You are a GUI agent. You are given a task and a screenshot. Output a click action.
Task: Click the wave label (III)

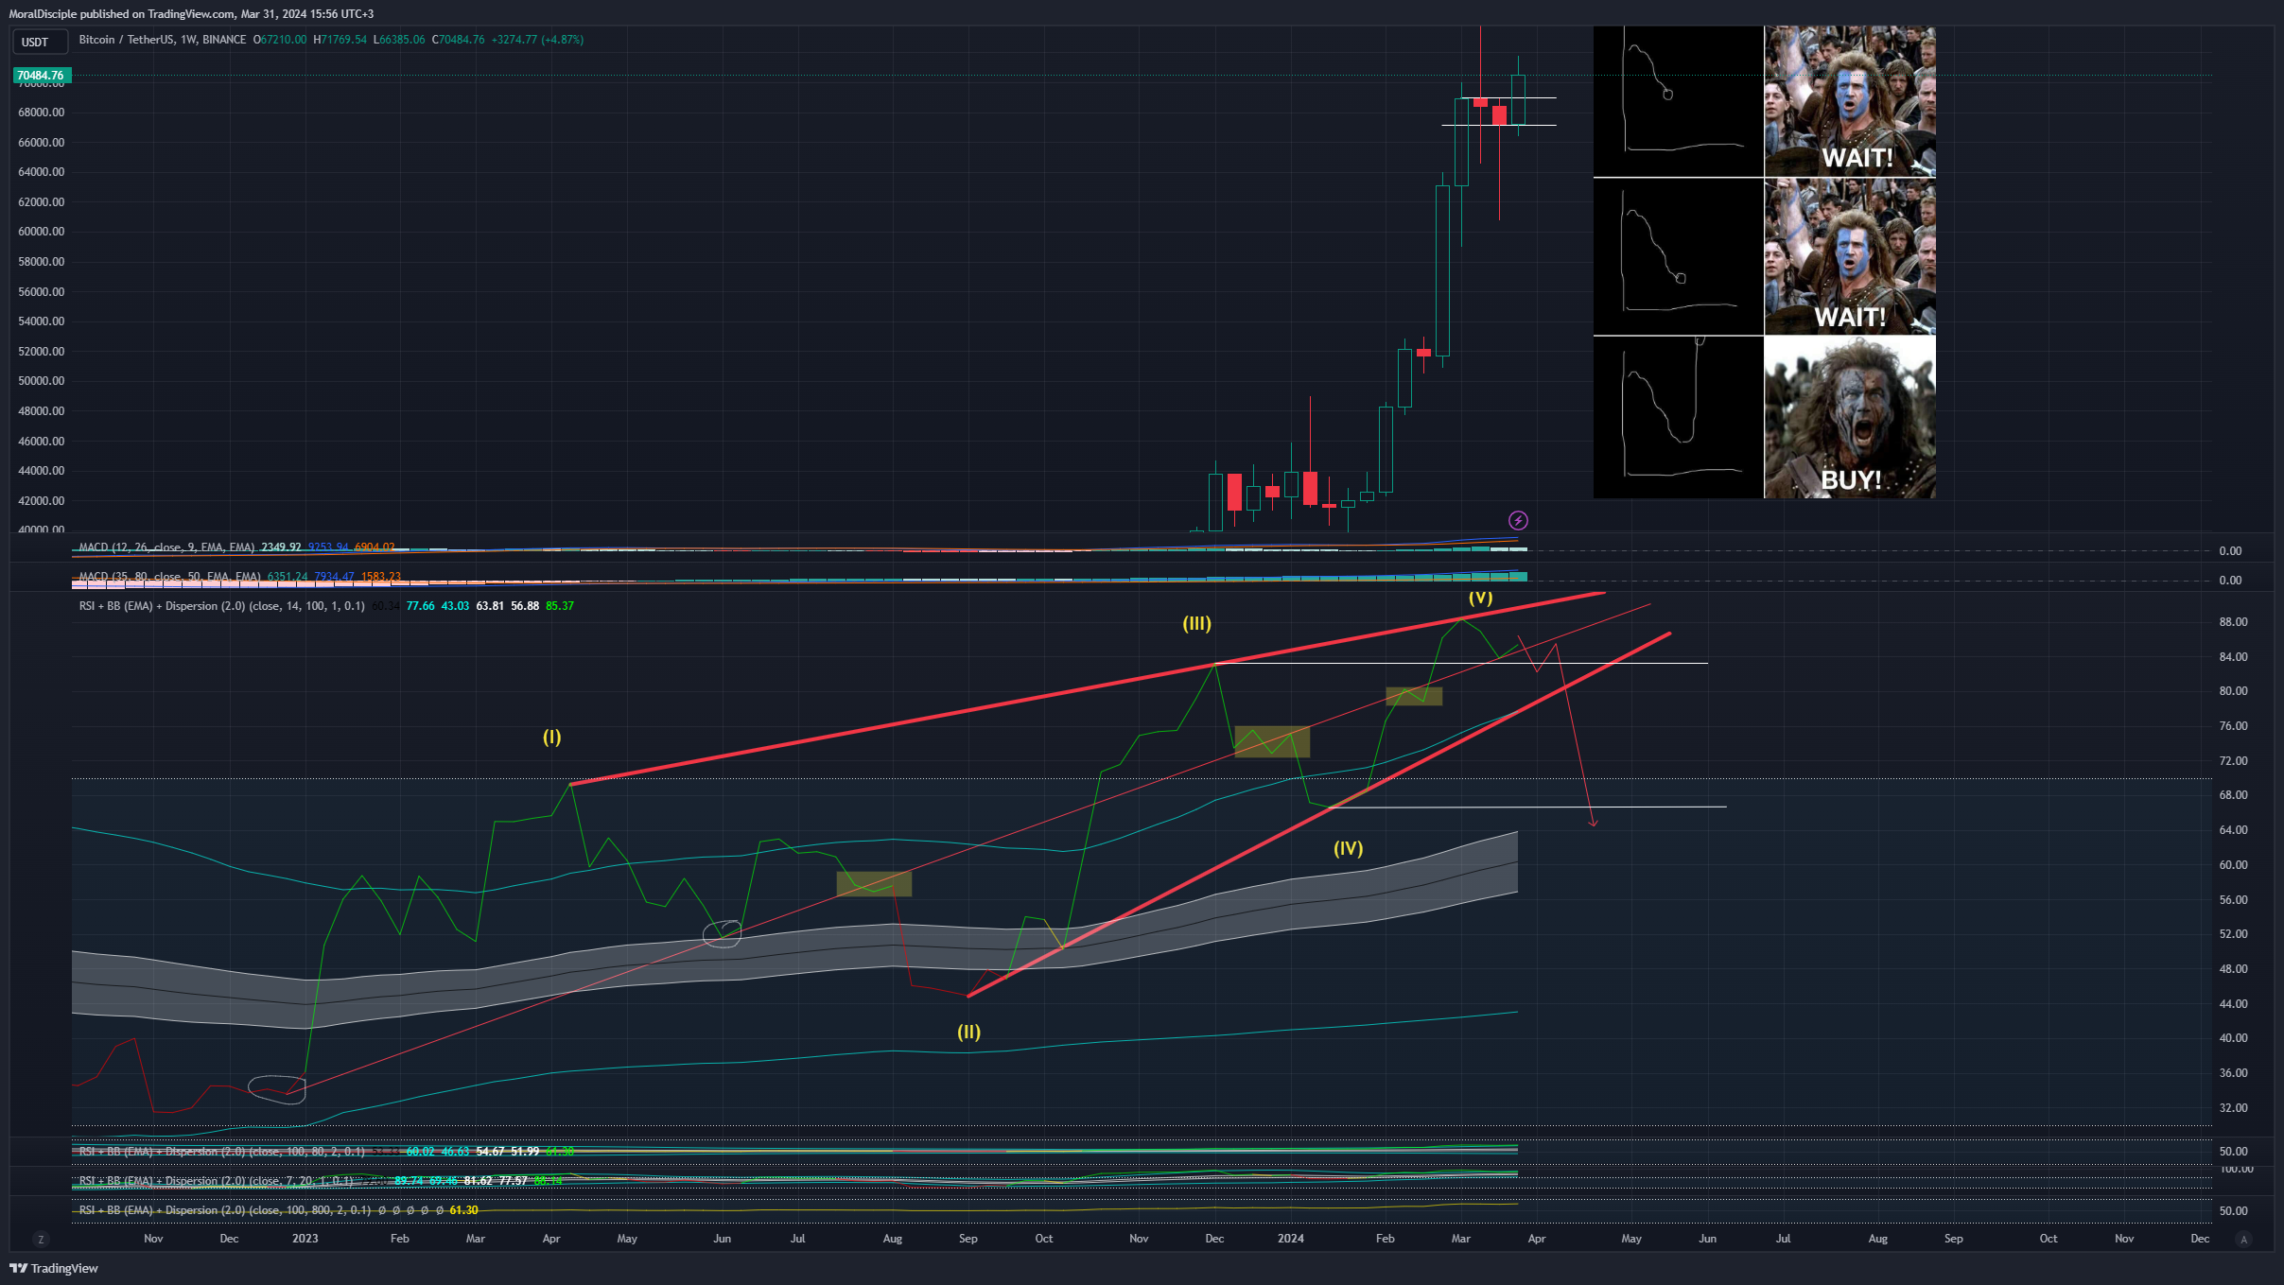pyautogui.click(x=1196, y=623)
